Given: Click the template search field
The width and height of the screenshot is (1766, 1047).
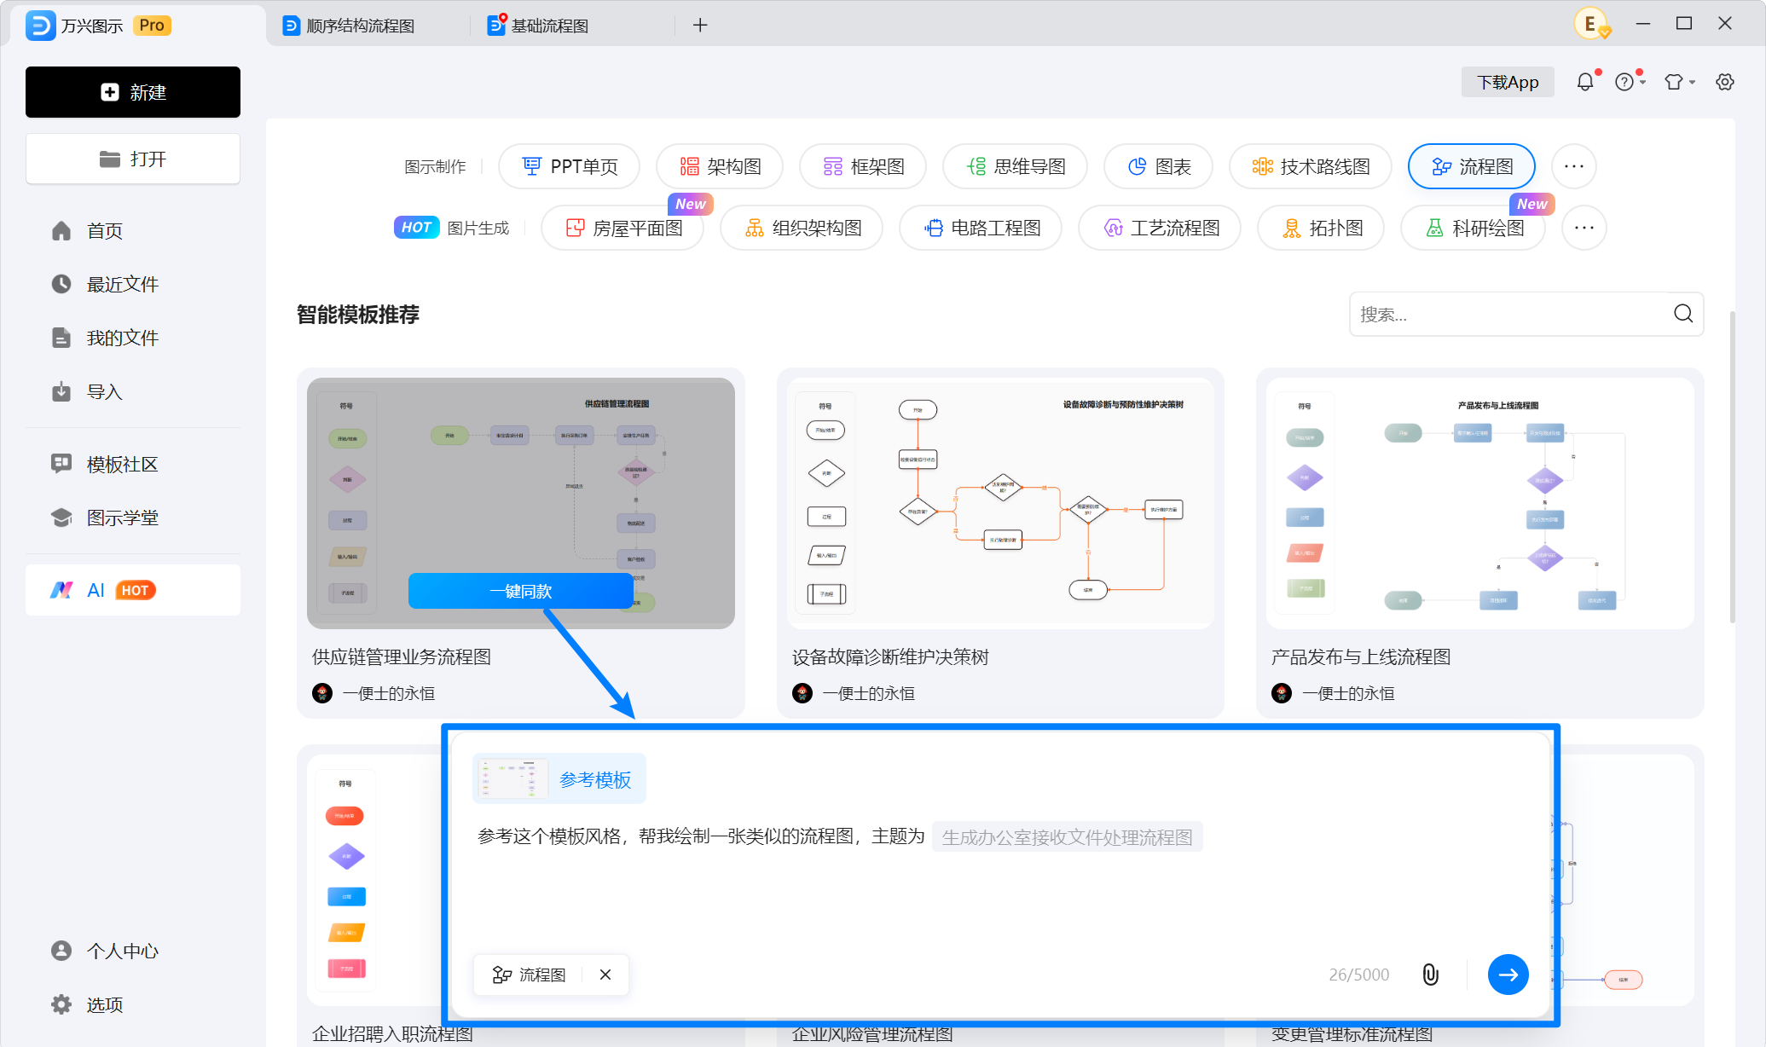Looking at the screenshot, I should point(1526,314).
